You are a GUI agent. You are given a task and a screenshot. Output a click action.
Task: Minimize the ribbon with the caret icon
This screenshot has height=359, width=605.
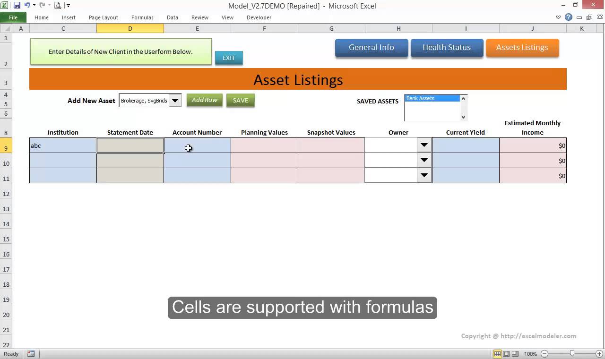pos(558,17)
